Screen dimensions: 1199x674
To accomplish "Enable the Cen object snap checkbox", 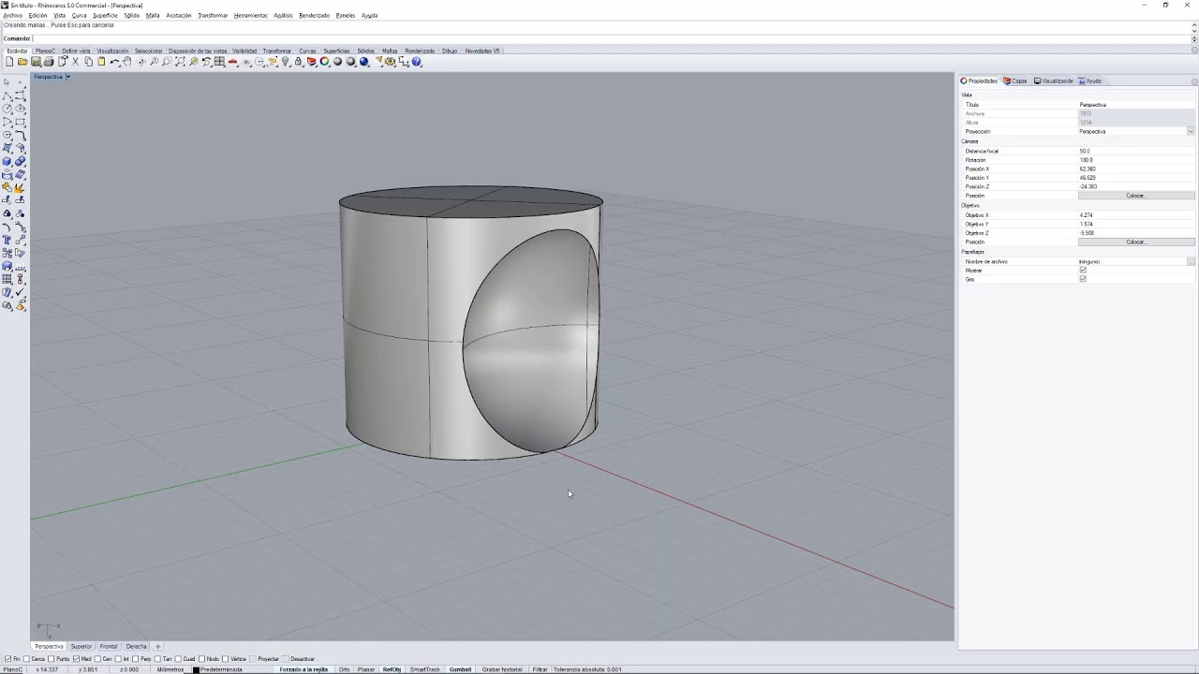I will [98, 659].
